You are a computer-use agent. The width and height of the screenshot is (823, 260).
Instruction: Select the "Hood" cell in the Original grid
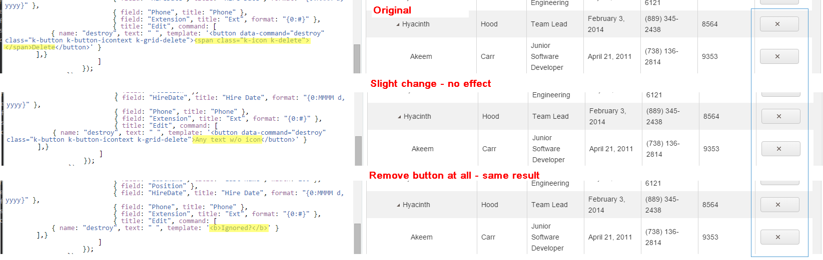[489, 24]
